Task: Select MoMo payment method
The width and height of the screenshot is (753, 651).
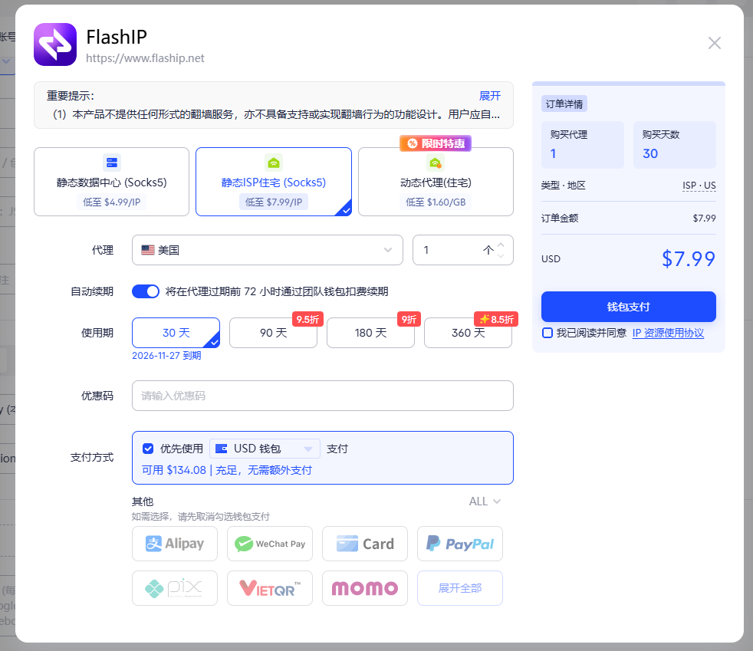Action: (365, 588)
